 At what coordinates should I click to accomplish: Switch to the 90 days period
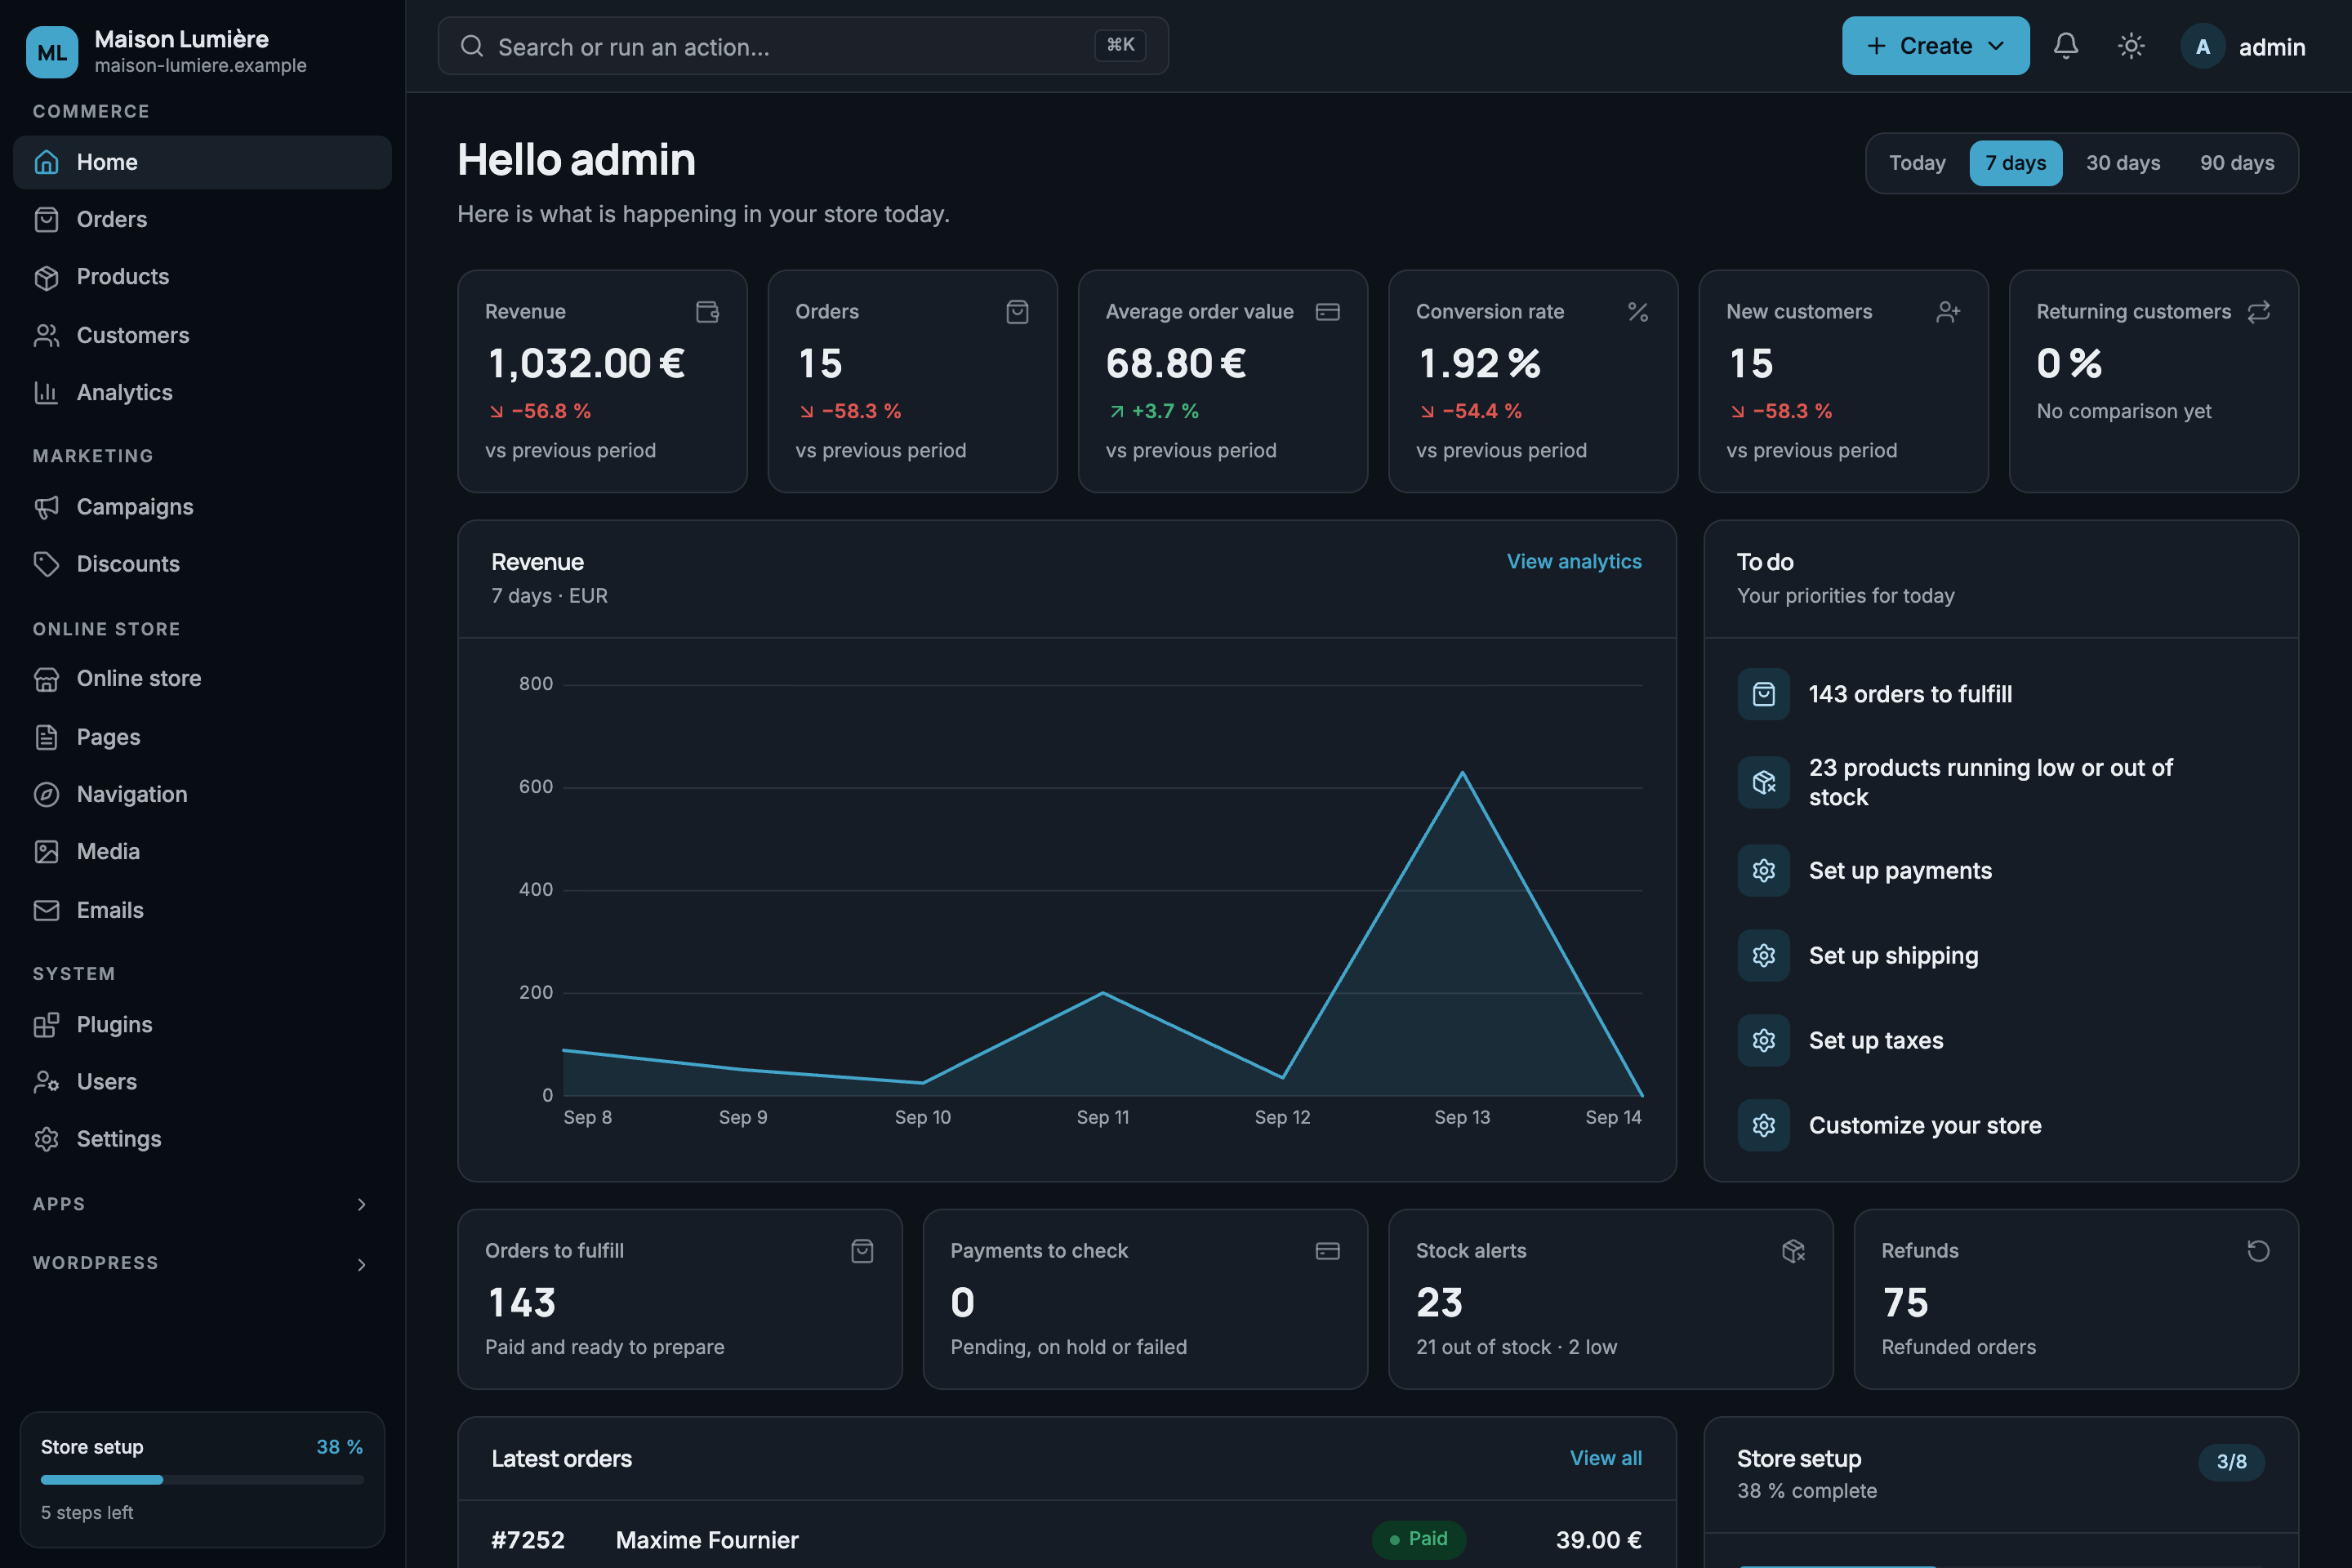[2236, 163]
